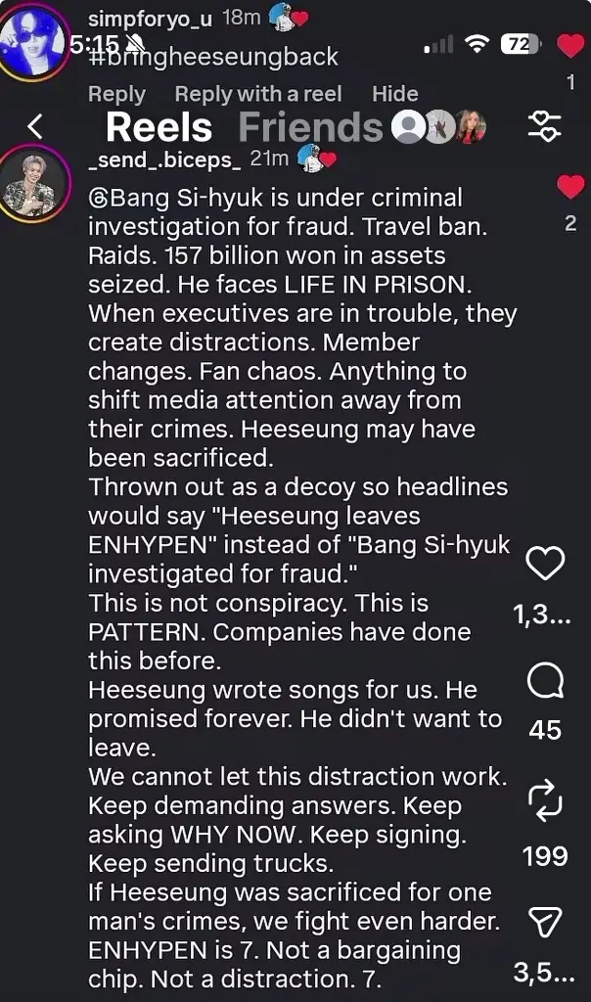
Task: Open simpforyo_u profile picture
Action: [33, 42]
